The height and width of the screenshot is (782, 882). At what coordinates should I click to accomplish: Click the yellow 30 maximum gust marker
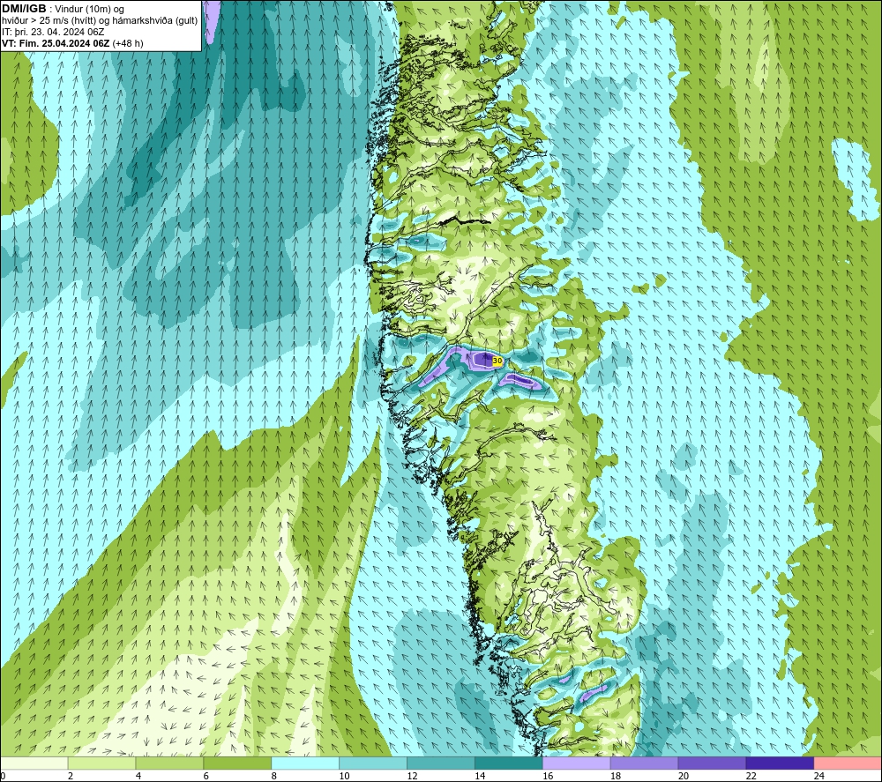[x=497, y=361]
